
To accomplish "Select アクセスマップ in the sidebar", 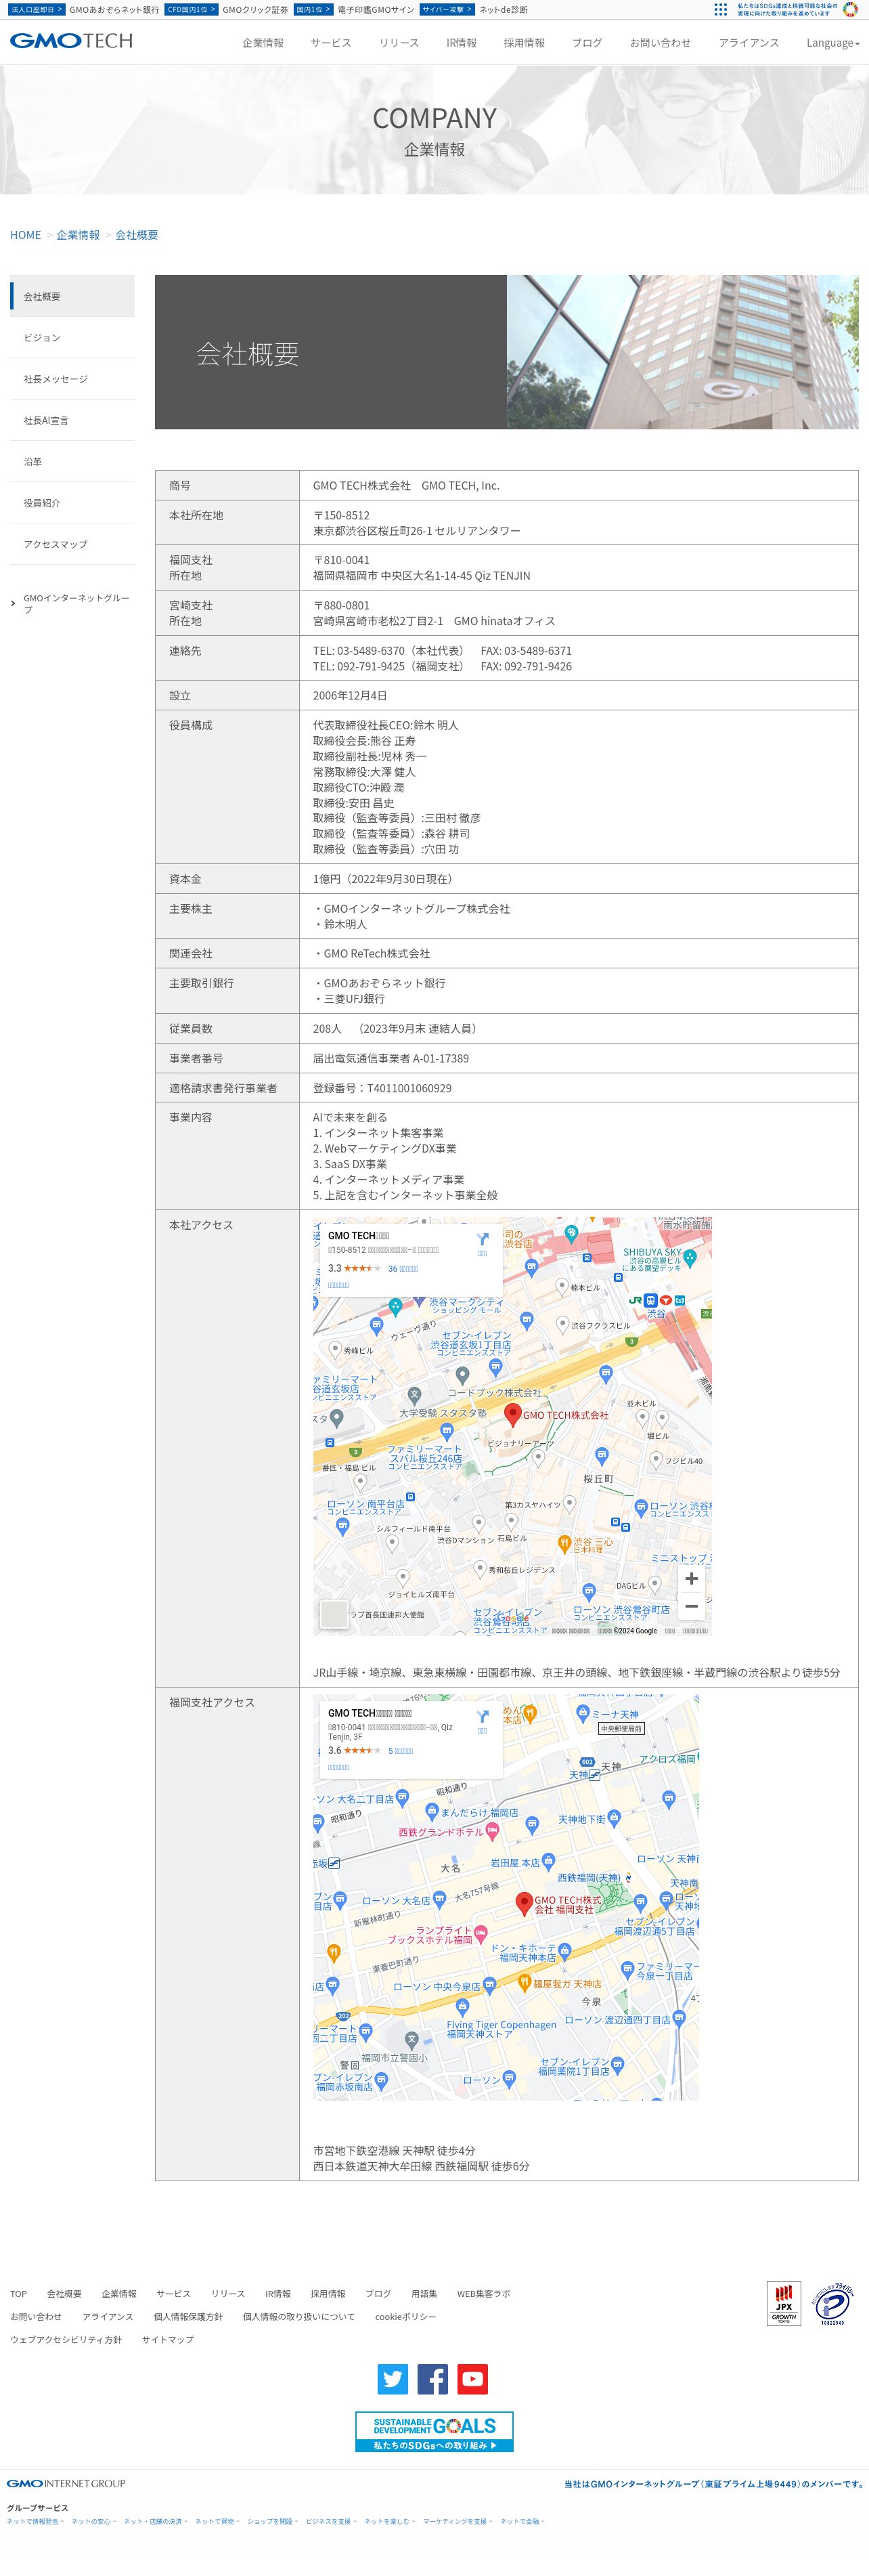I will [72, 544].
